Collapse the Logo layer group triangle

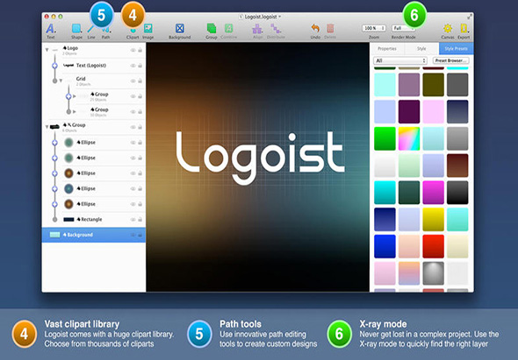point(47,50)
